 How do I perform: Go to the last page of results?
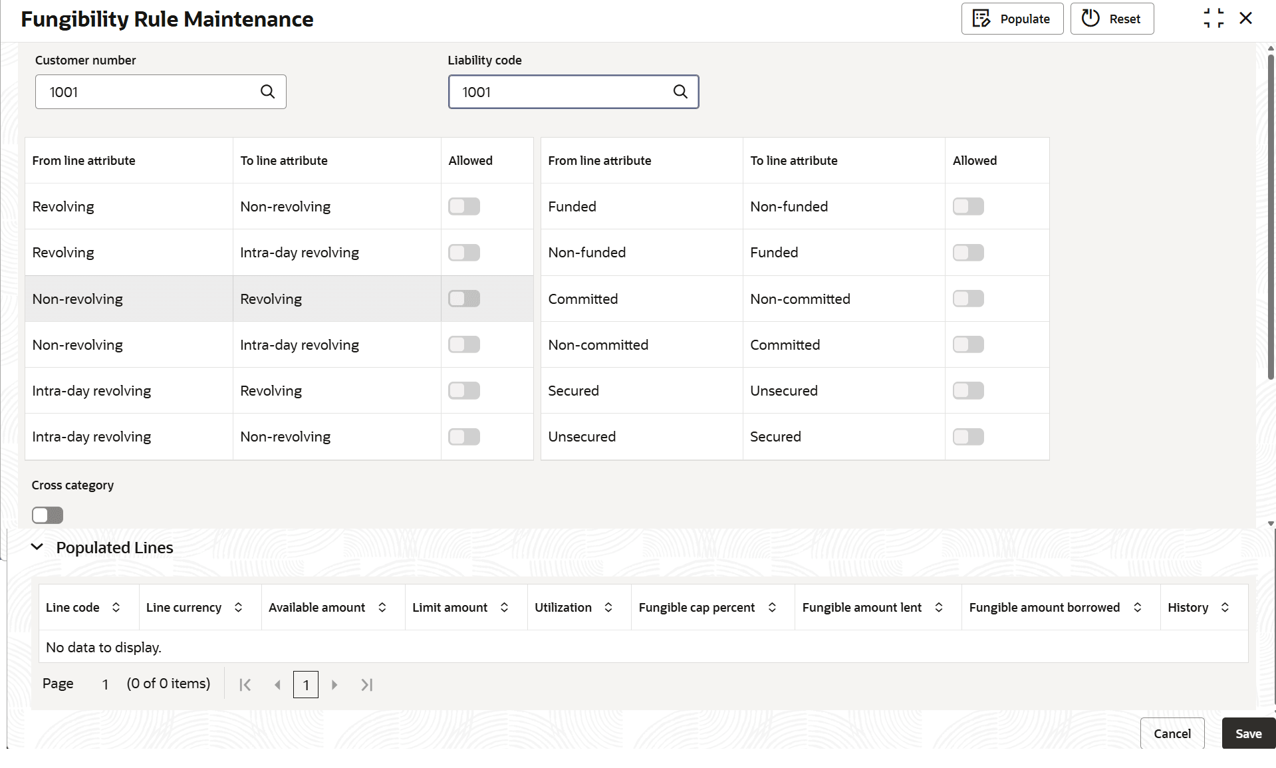point(366,684)
